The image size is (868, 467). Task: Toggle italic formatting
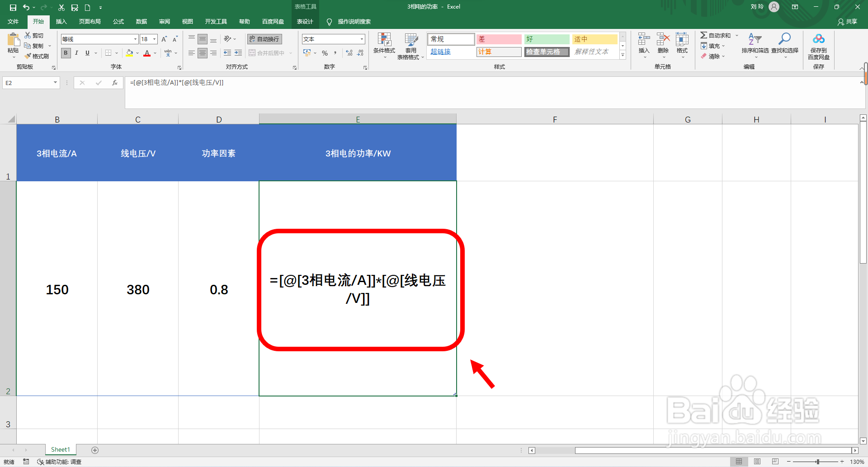pos(76,53)
